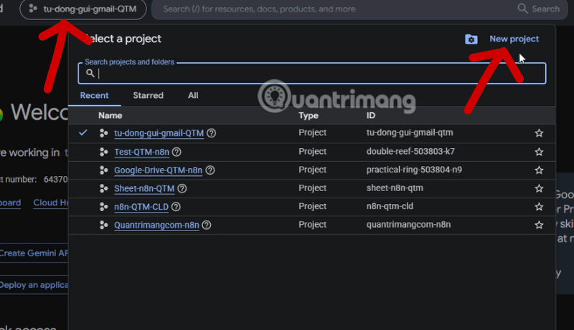Screen dimensions: 574x330
Task: Star the Quantrimangcom-n8n project
Action: pyautogui.click(x=539, y=225)
